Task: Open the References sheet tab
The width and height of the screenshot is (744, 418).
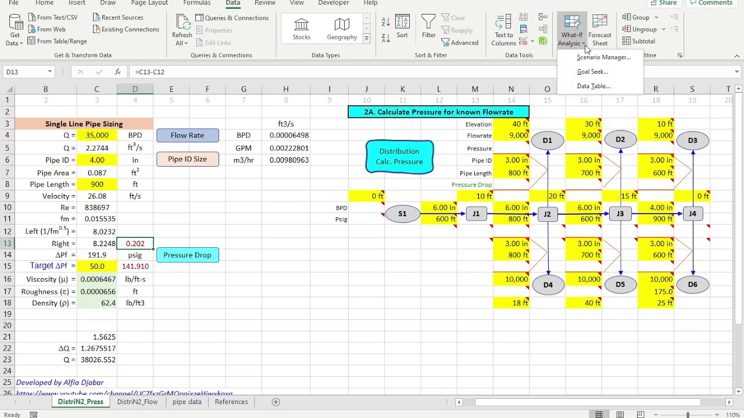Action: coord(231,402)
